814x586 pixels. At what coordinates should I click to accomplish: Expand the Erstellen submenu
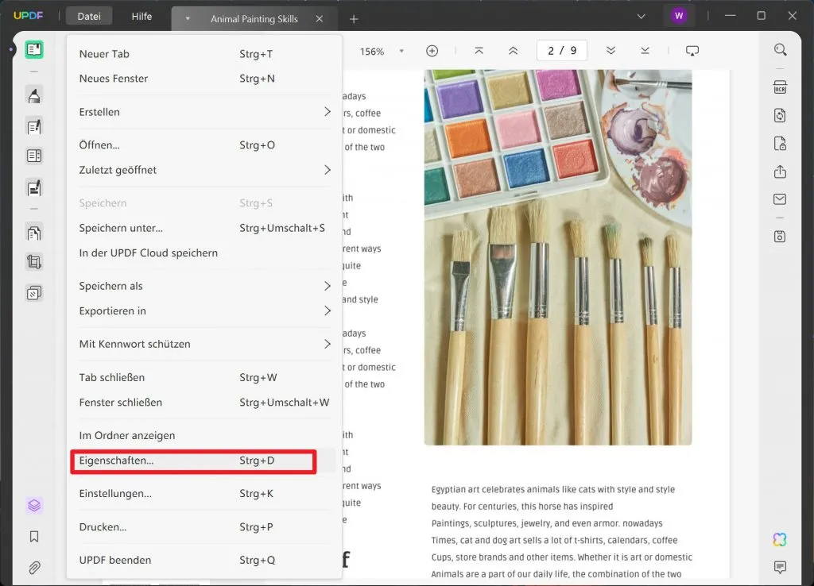click(x=204, y=112)
